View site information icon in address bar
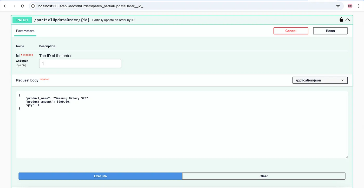Screen dimensions: 364x188 [x=33, y=6]
